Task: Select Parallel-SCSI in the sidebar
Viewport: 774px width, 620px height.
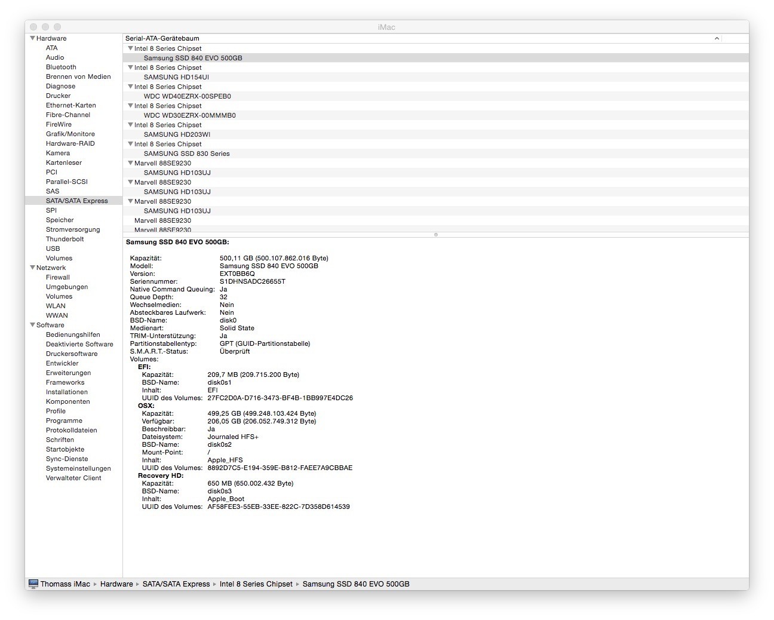Action: (67, 182)
